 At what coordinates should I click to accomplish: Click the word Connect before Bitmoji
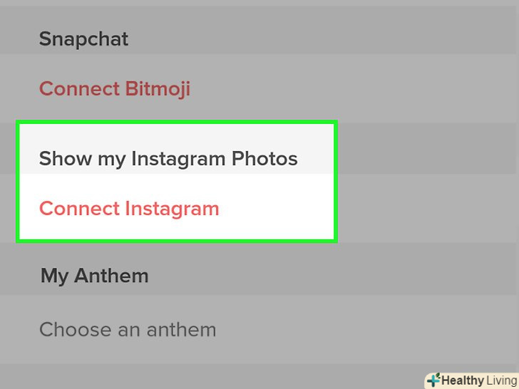click(x=79, y=89)
